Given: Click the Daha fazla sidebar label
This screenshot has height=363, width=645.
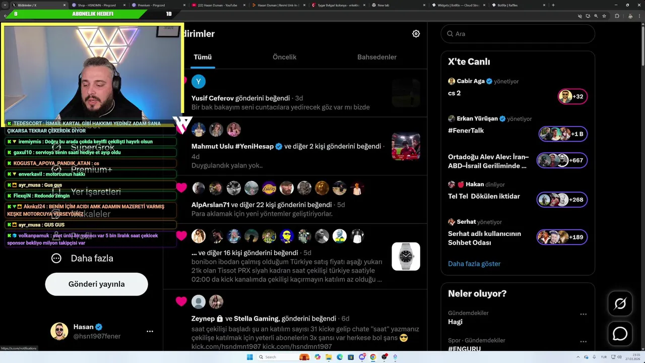Looking at the screenshot, I should (x=92, y=258).
